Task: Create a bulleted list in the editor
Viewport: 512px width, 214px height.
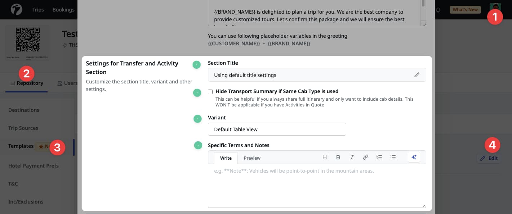Action: [393, 157]
